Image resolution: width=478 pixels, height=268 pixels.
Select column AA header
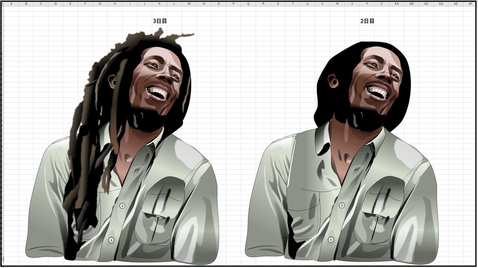coord(396,4)
